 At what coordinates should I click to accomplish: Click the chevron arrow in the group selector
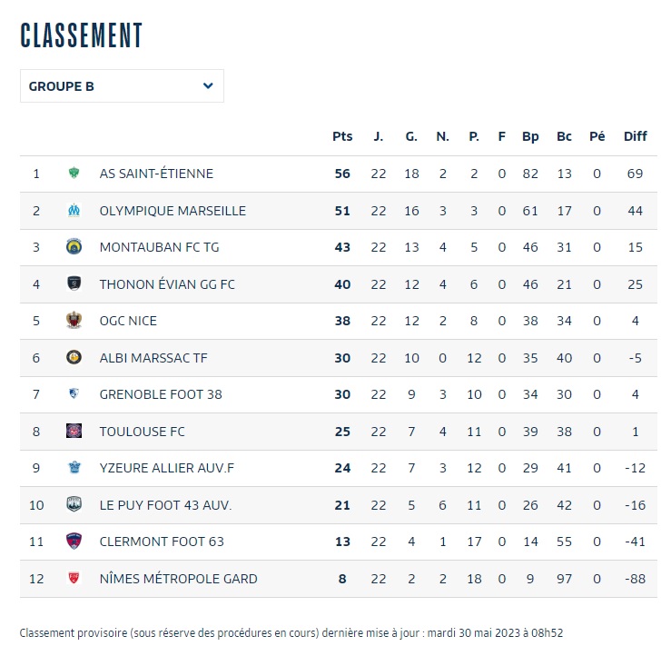point(208,86)
